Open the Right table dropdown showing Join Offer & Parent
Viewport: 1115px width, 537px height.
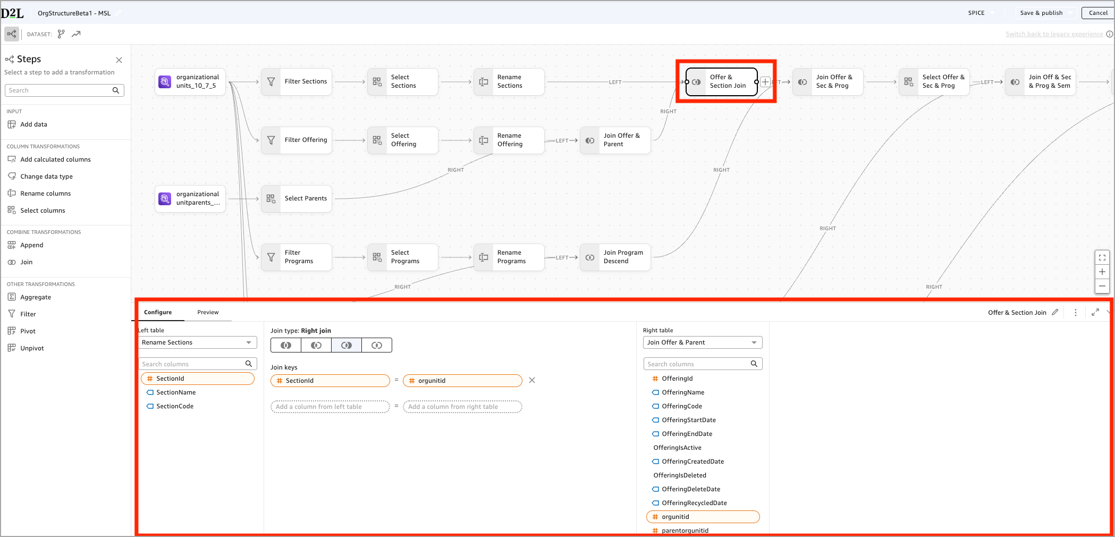[x=702, y=342]
